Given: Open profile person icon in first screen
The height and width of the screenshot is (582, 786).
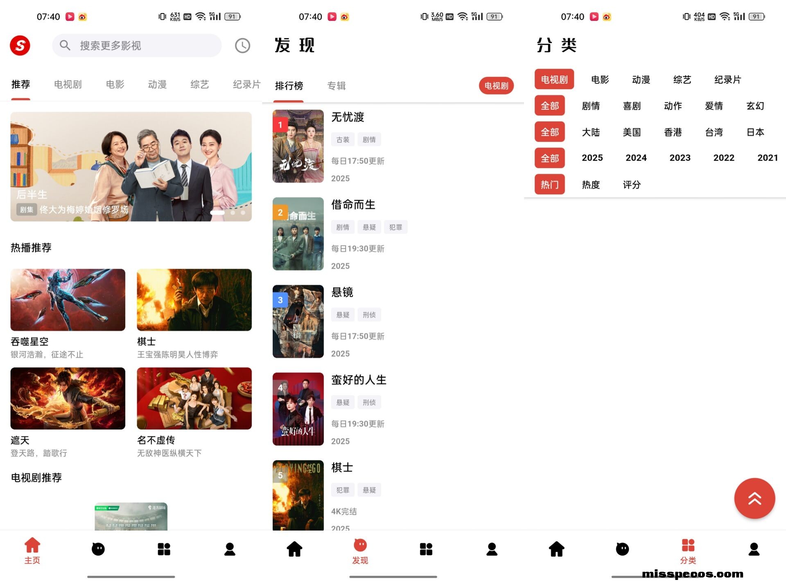Looking at the screenshot, I should (x=230, y=549).
